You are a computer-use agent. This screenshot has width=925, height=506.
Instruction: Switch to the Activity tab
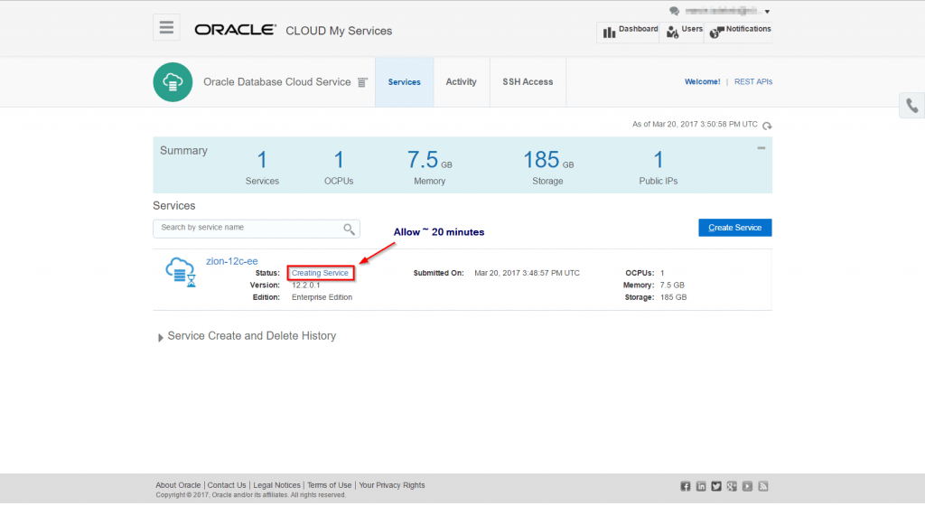coord(461,82)
